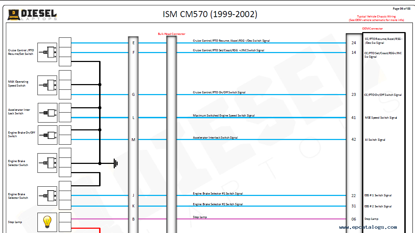Select the "Cruise Control /PTO Resume/Set Switch" label
Screen dimensions: 415x233
tap(21, 52)
